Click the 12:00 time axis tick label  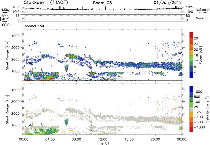click(x=103, y=140)
